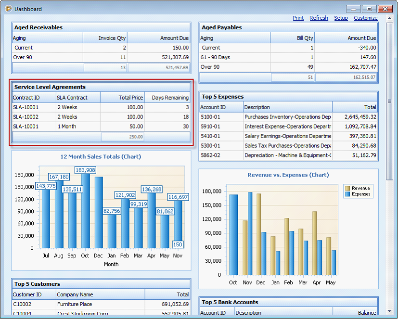Select the C10002 Furniture Place row
This screenshot has width=398, height=319.
[x=101, y=304]
